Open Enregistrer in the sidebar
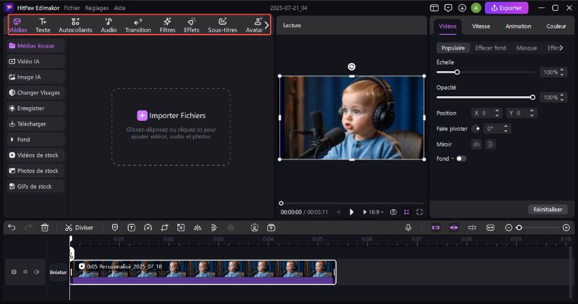This screenshot has width=578, height=304. coord(35,108)
